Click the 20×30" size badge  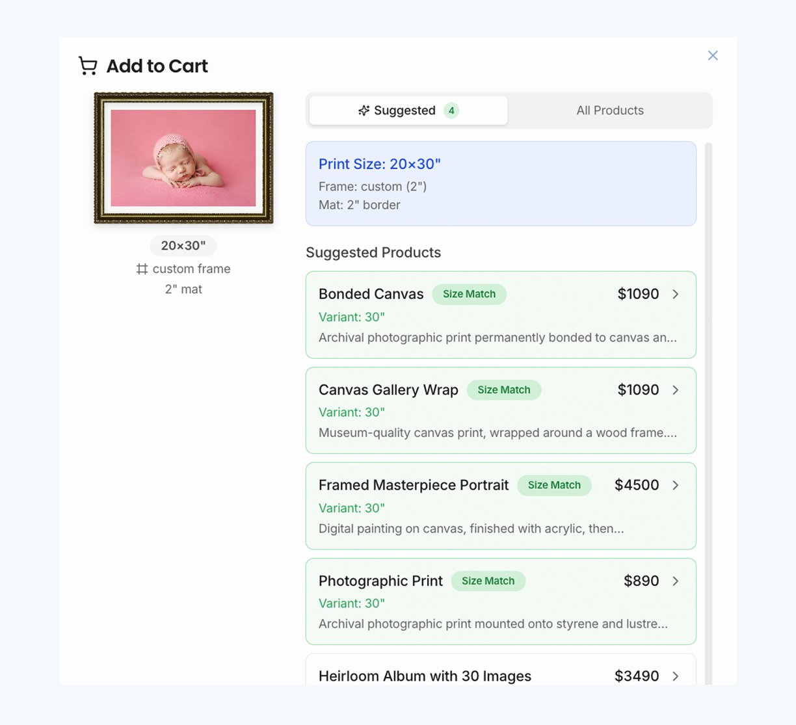[183, 246]
